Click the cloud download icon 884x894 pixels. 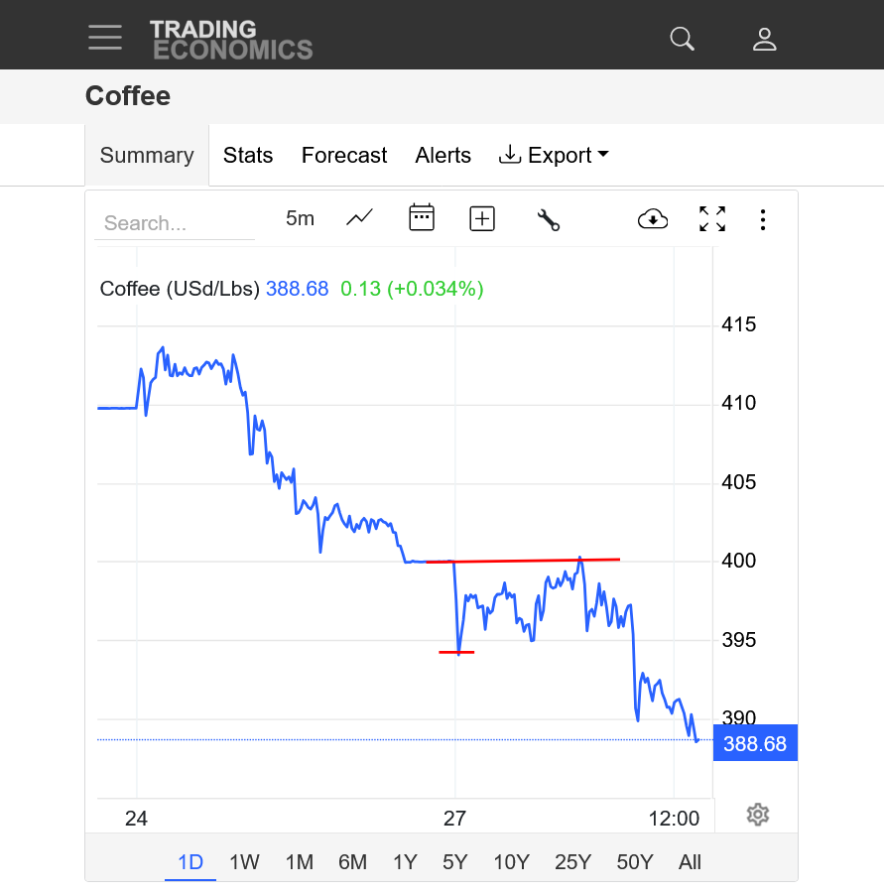click(x=653, y=219)
